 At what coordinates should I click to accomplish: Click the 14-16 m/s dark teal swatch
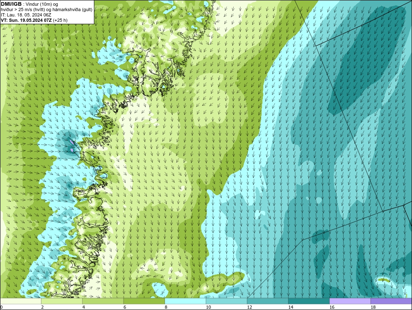309,301
